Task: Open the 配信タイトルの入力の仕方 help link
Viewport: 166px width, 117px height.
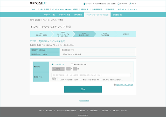Action: click(x=125, y=85)
